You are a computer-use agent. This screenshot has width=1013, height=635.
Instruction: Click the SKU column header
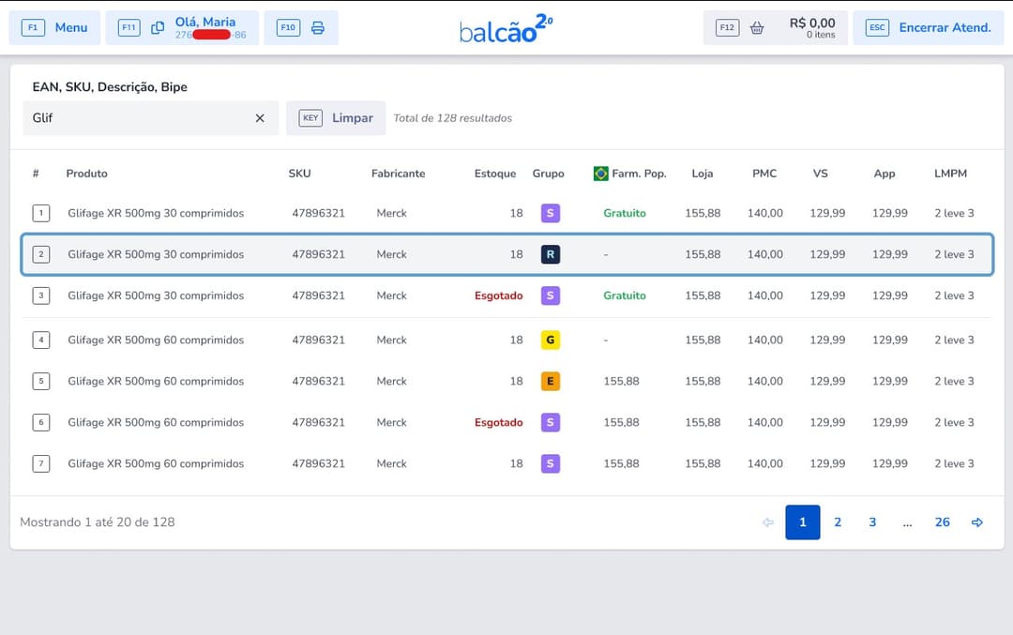click(300, 174)
